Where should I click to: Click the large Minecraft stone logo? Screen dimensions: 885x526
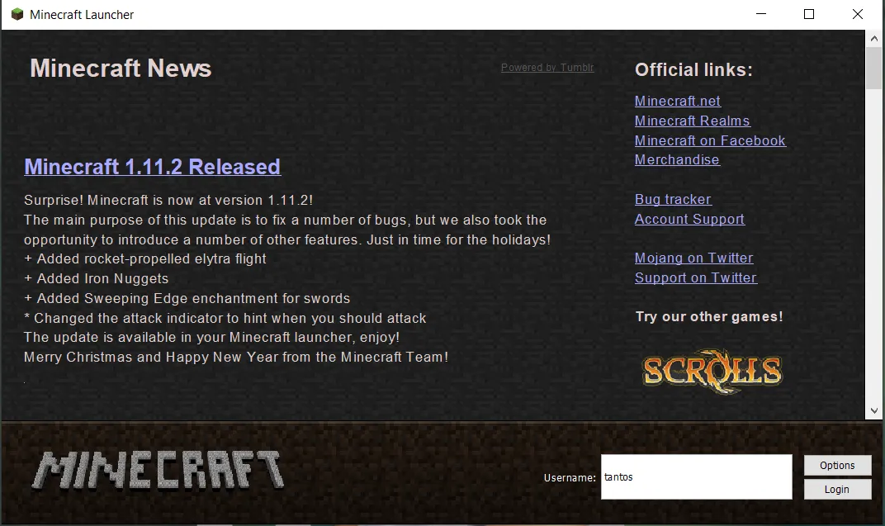158,470
